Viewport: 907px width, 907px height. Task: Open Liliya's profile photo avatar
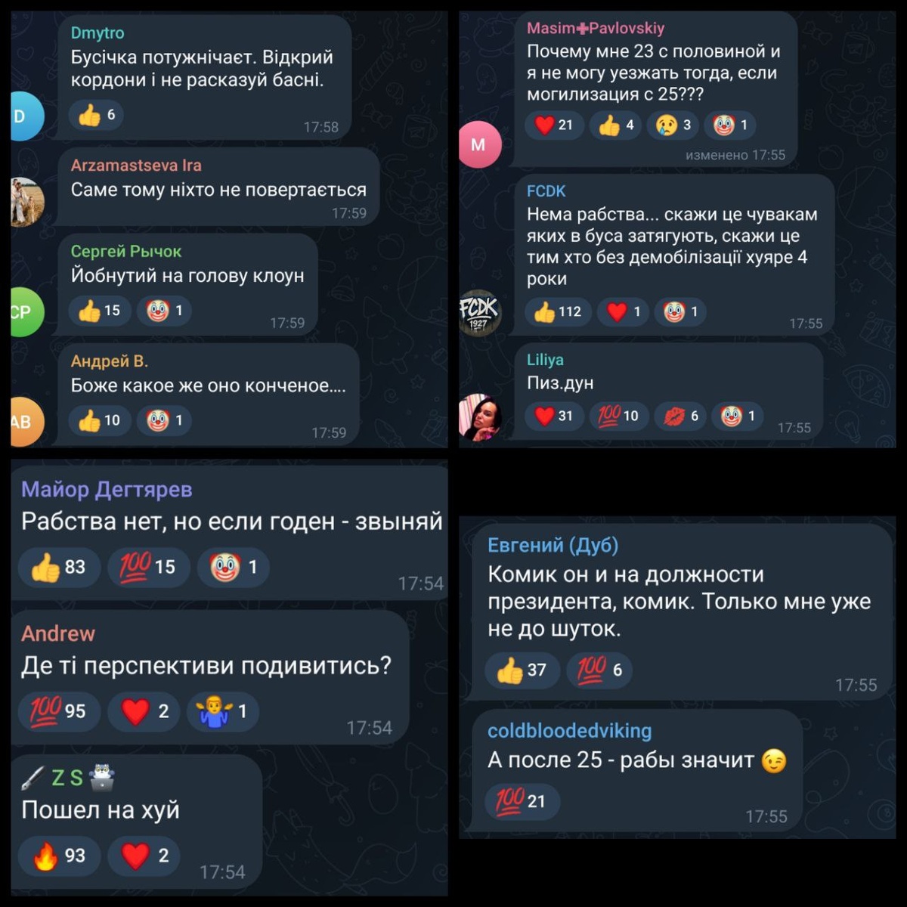479,416
